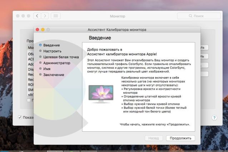Click Продолжить to start calibration
This screenshot has height=152, width=228.
(180, 138)
